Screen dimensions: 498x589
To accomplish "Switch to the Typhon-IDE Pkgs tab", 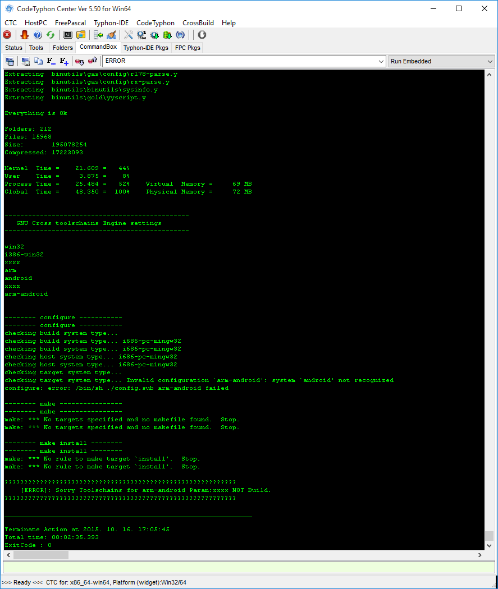I will [146, 48].
